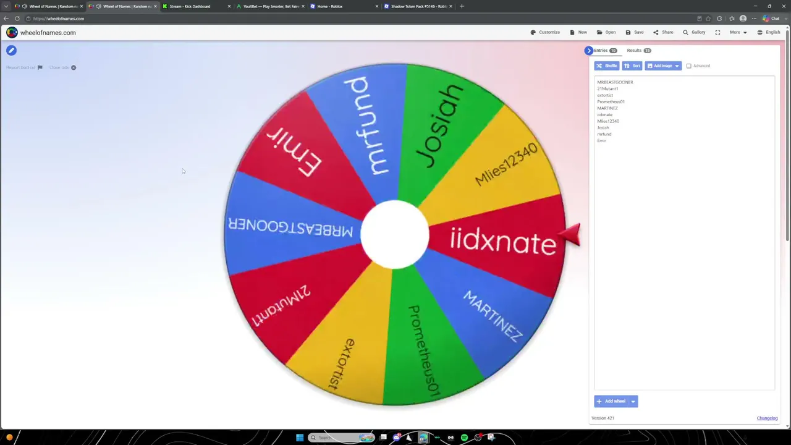Open the wheel Gallery
Screen dimensions: 791x445
click(694, 33)
